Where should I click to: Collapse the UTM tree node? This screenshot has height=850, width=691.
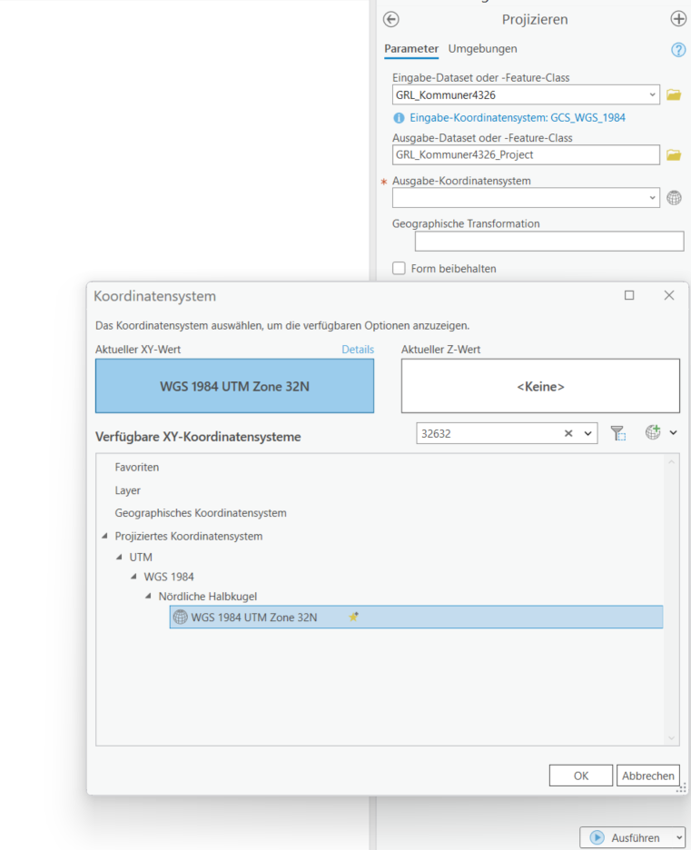pos(119,557)
